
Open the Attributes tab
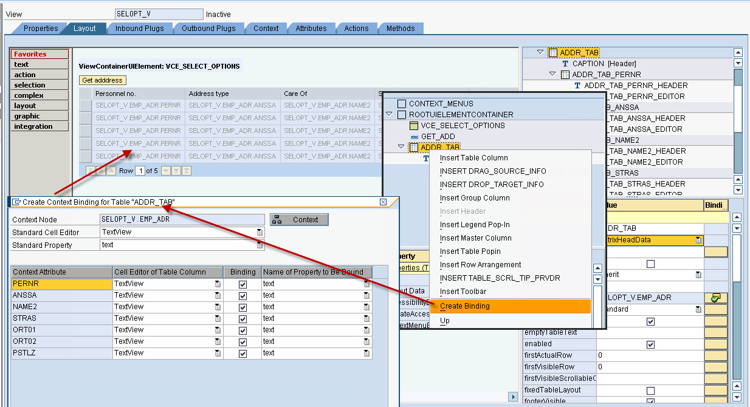[x=311, y=29]
